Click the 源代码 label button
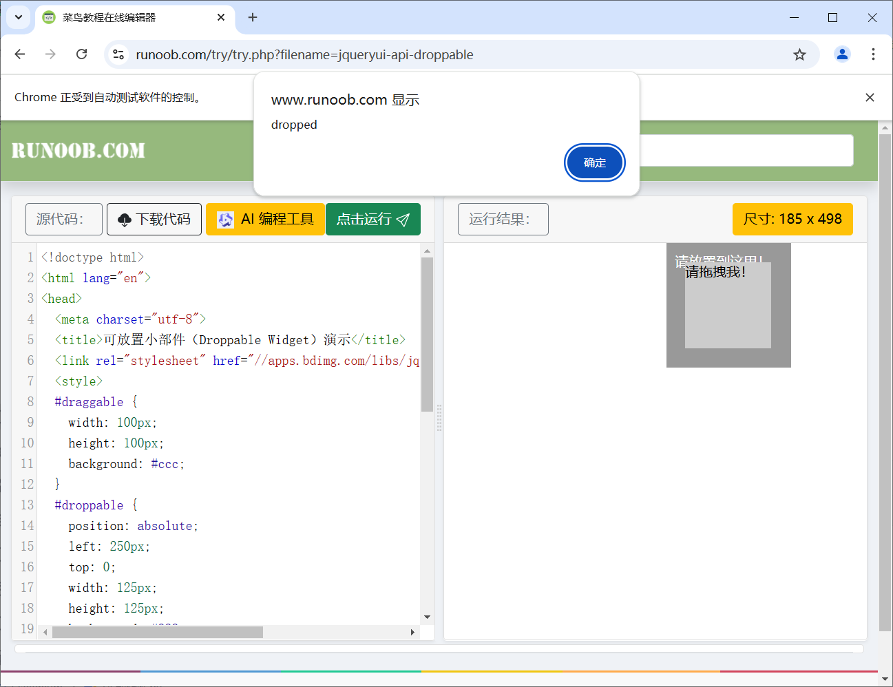The width and height of the screenshot is (893, 687). point(64,219)
